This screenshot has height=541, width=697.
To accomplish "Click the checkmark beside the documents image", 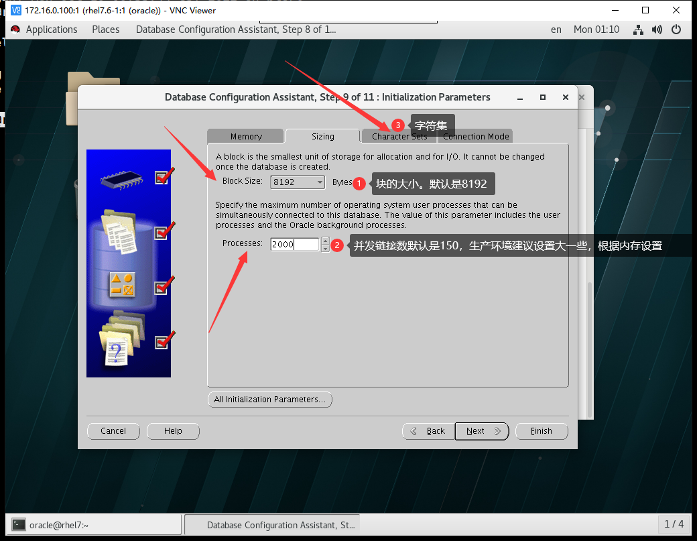I will point(164,231).
